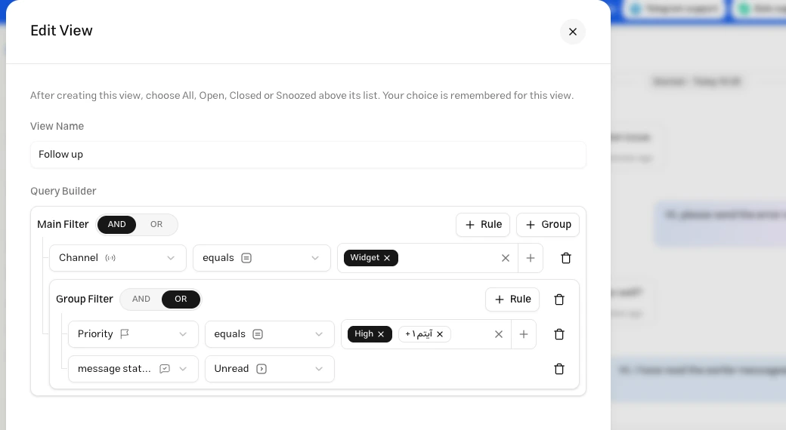Remove the High priority tag
Viewport: 786px width, 430px height.
(381, 334)
